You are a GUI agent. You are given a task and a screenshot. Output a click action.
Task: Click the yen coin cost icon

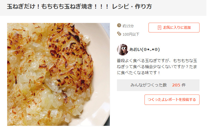[119, 34]
